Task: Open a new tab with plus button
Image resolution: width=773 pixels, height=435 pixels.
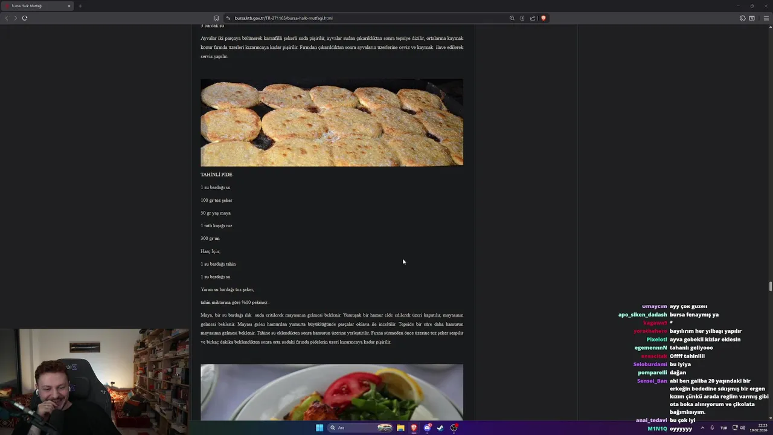Action: [80, 6]
